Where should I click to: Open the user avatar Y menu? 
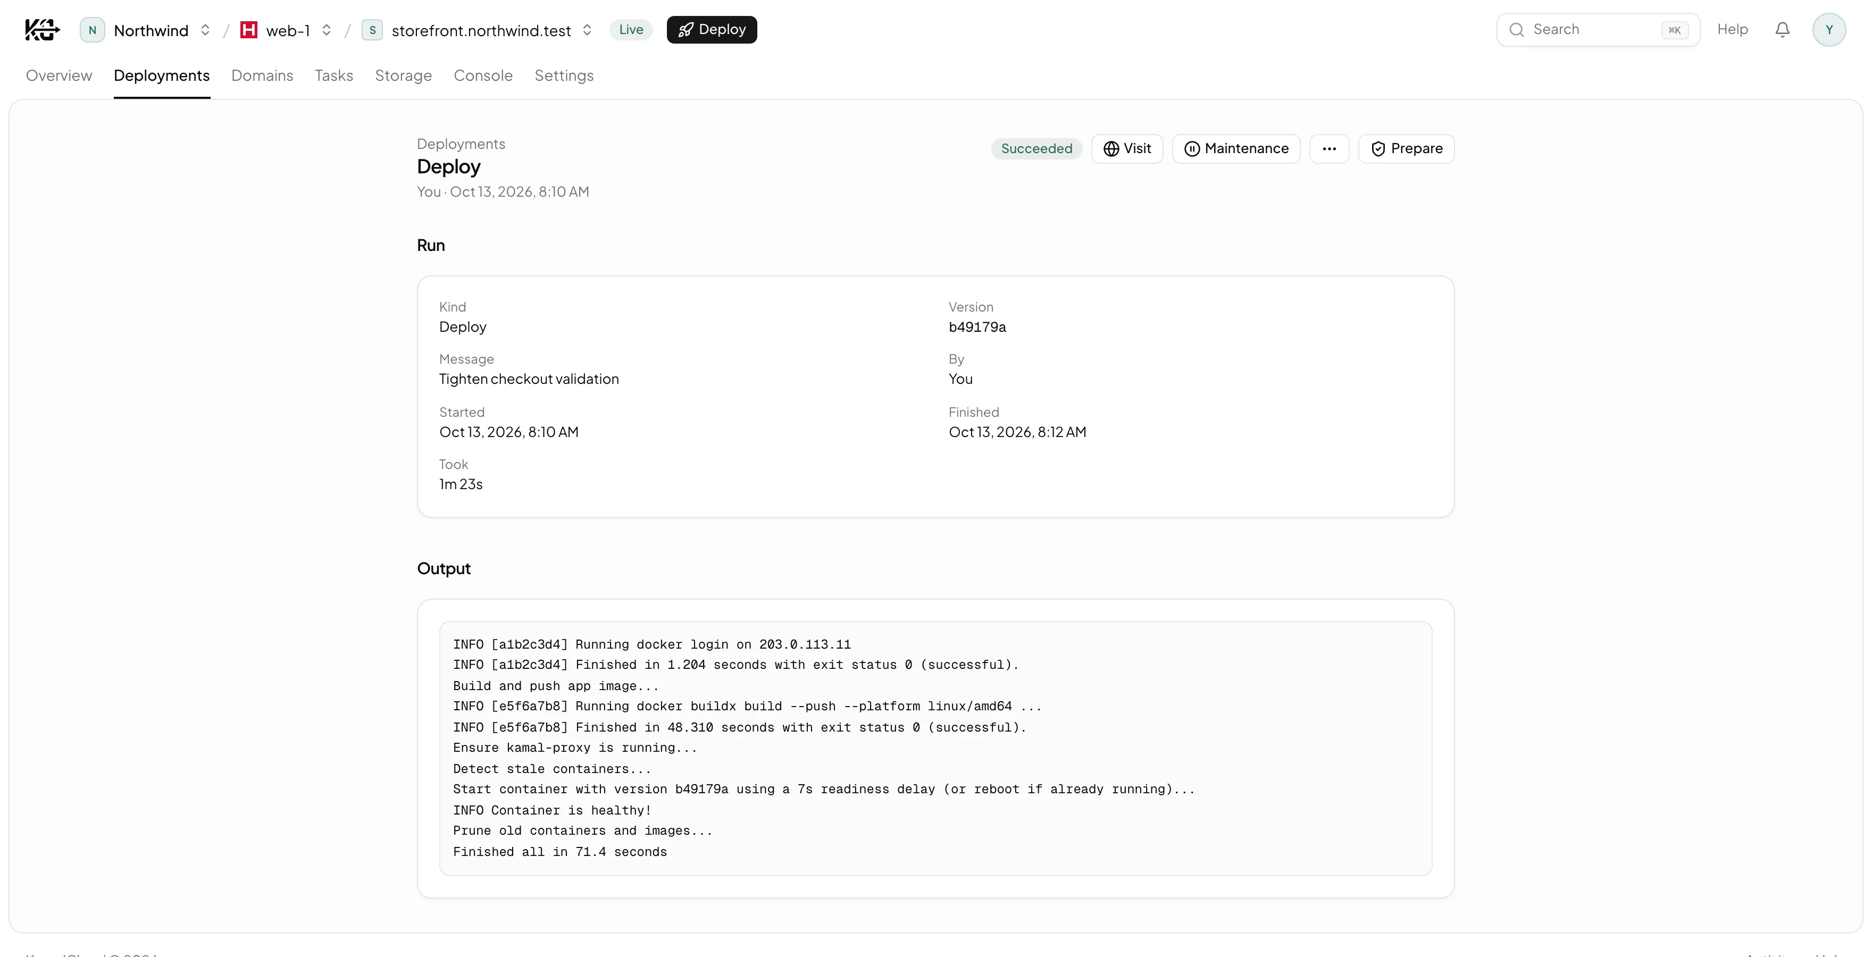pos(1829,30)
